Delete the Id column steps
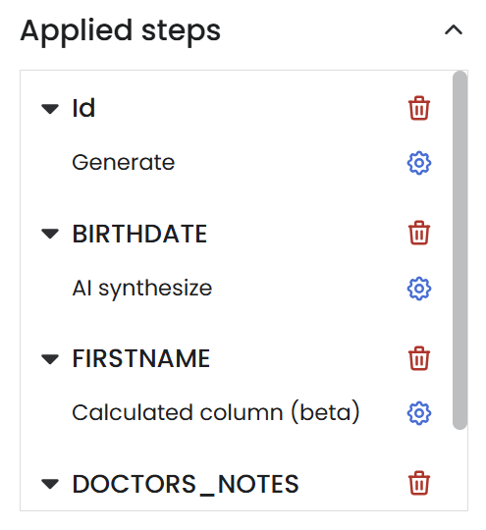This screenshot has height=530, width=486. (418, 108)
